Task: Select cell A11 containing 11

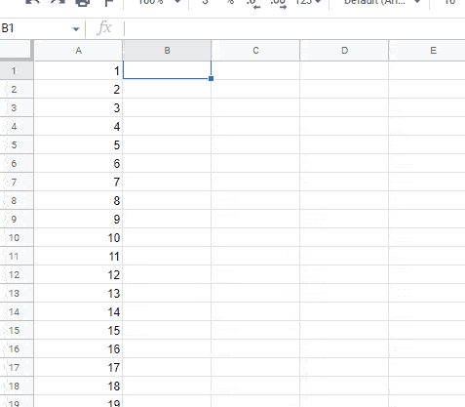Action: [78, 256]
